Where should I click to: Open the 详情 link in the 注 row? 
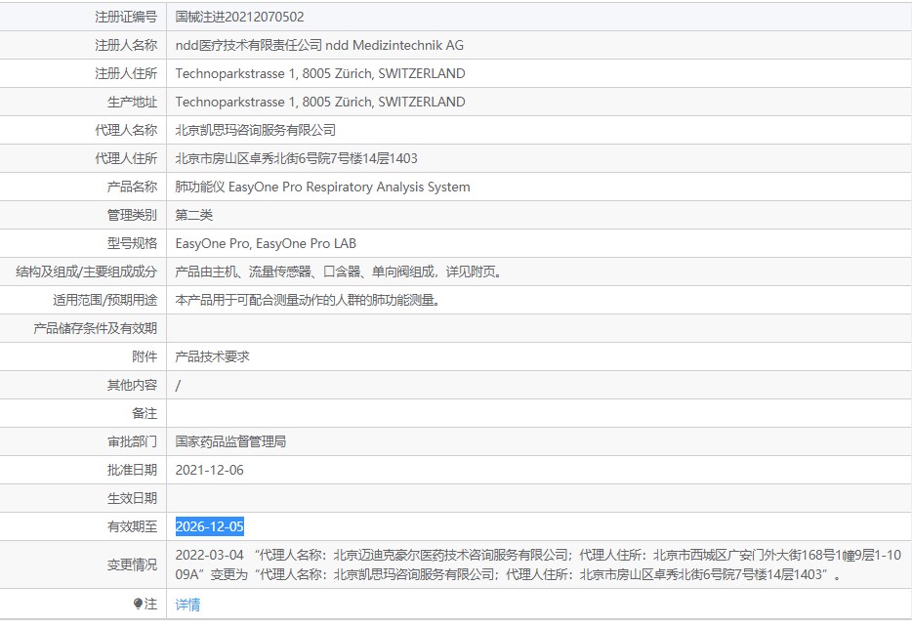[x=187, y=605]
